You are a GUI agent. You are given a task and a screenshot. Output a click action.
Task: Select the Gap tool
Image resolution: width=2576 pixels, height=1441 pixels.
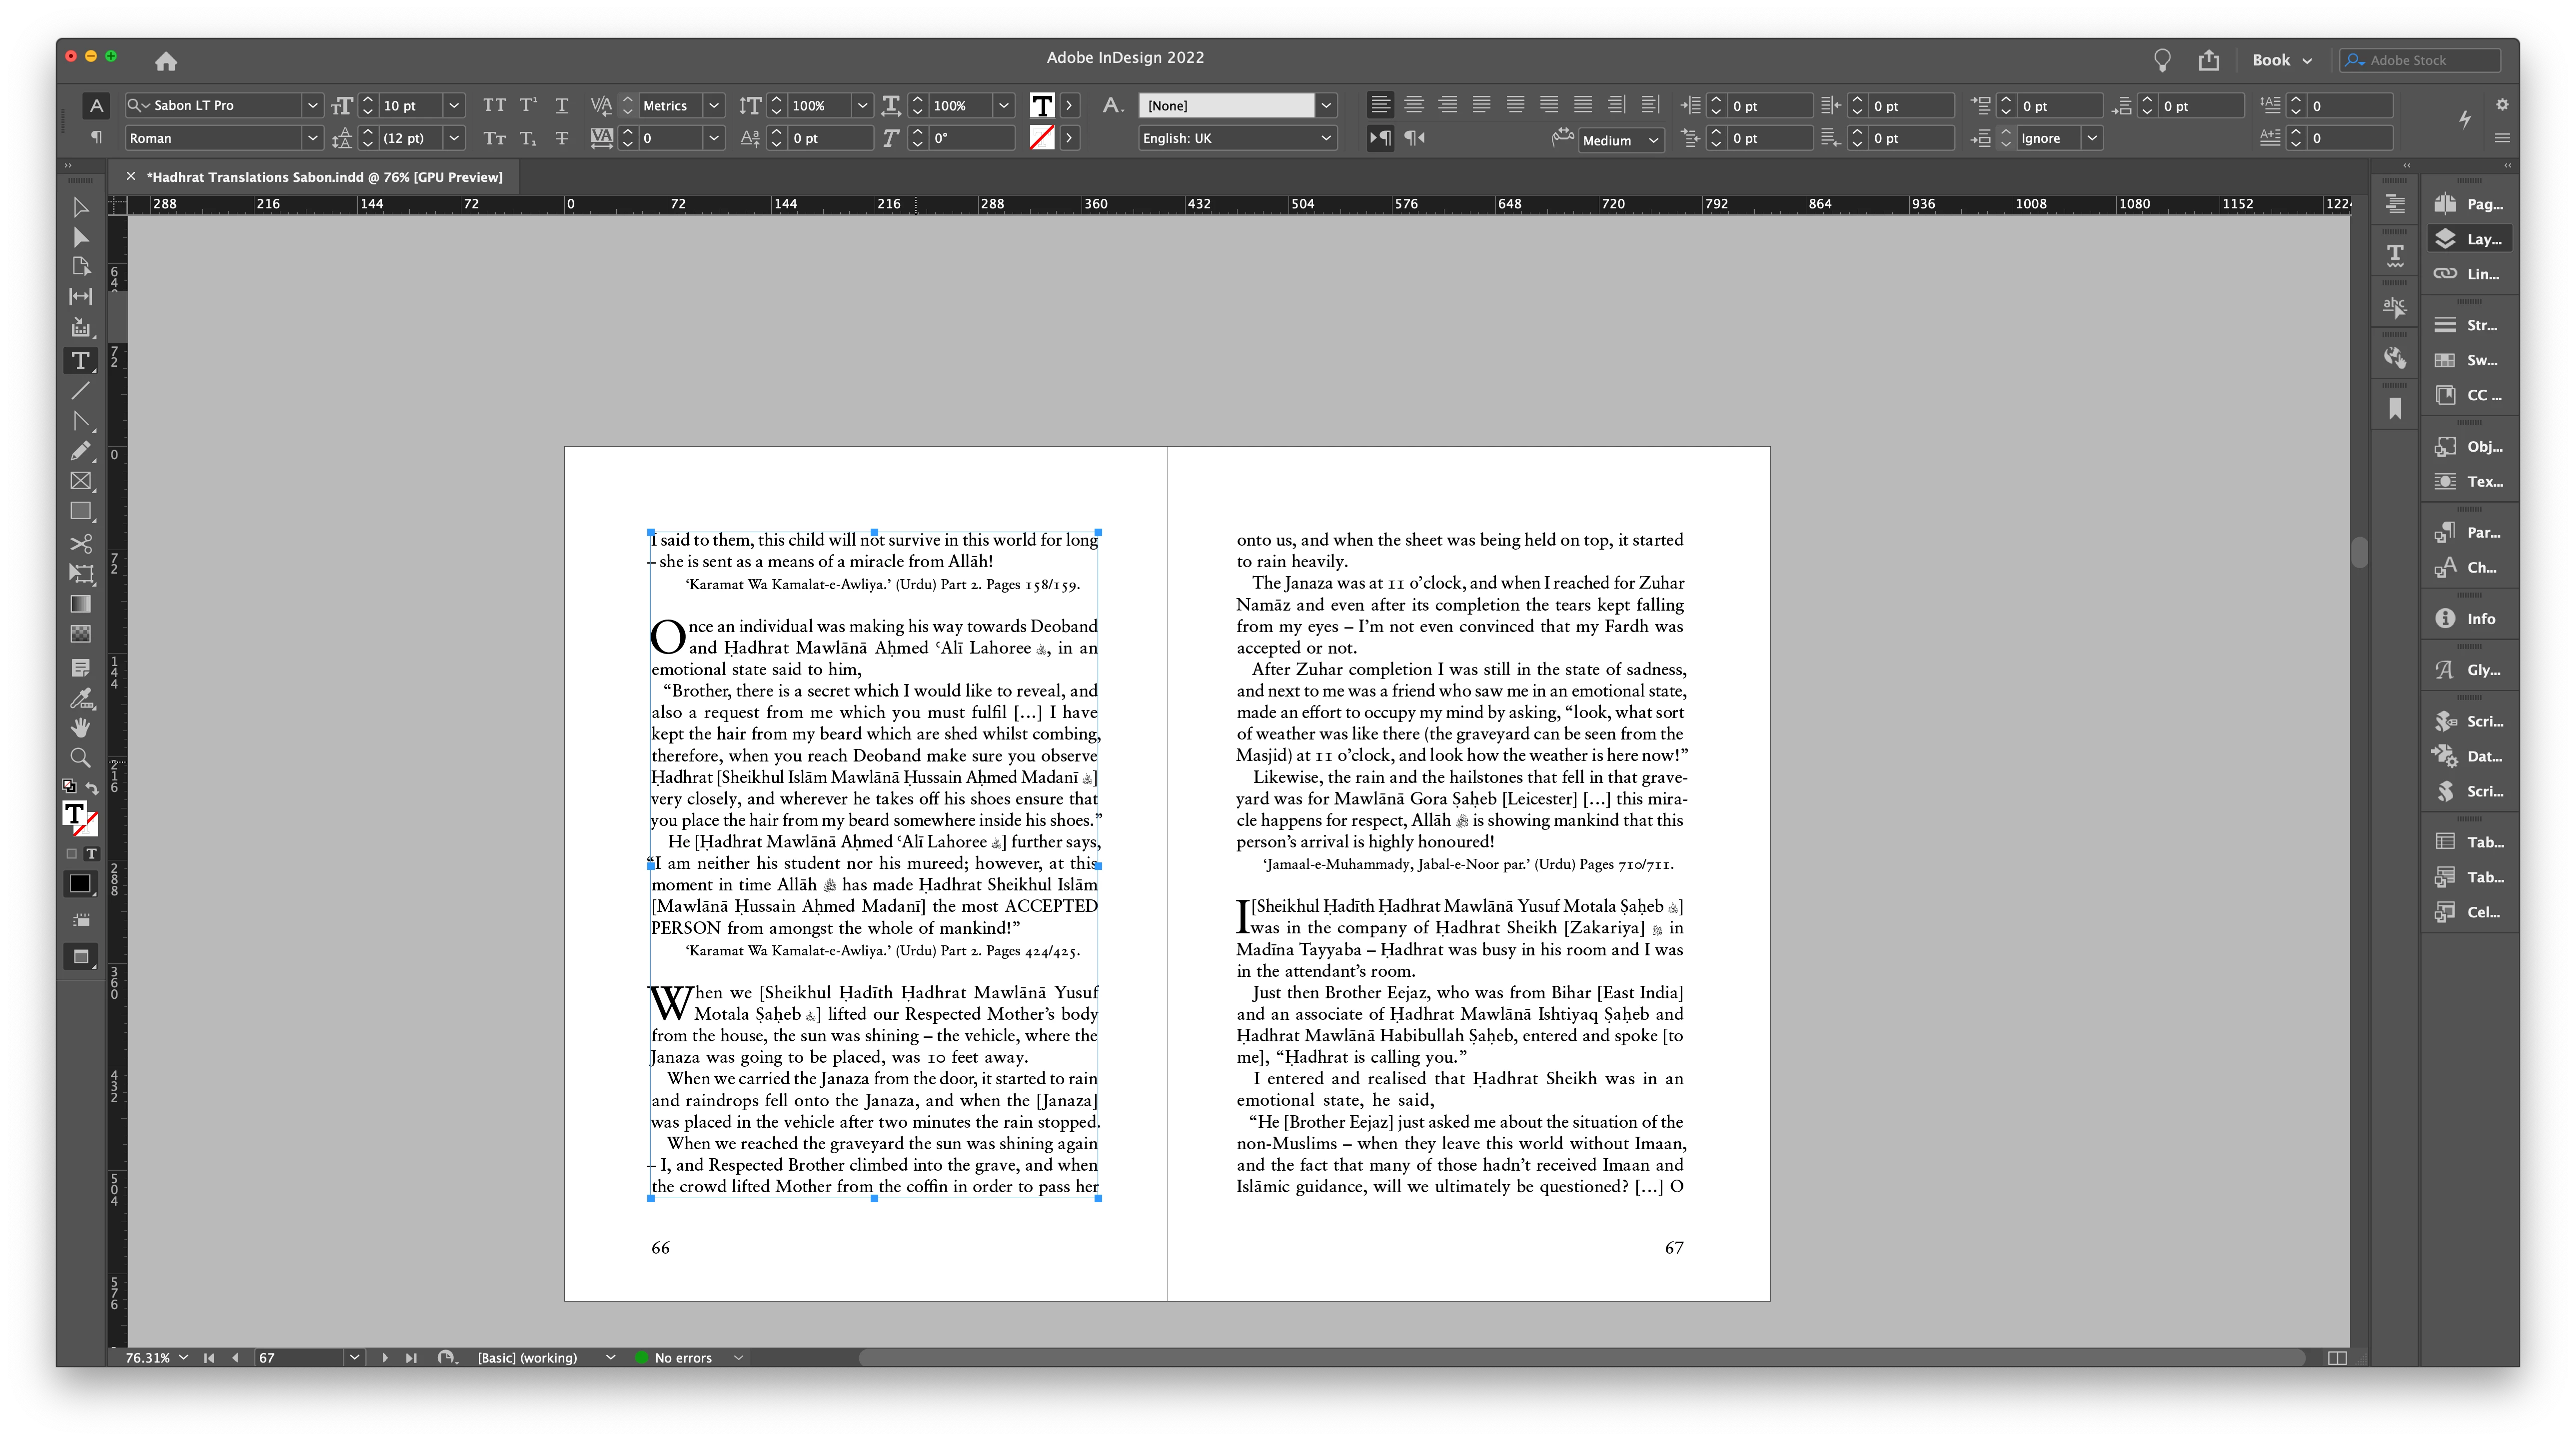coord(80,296)
